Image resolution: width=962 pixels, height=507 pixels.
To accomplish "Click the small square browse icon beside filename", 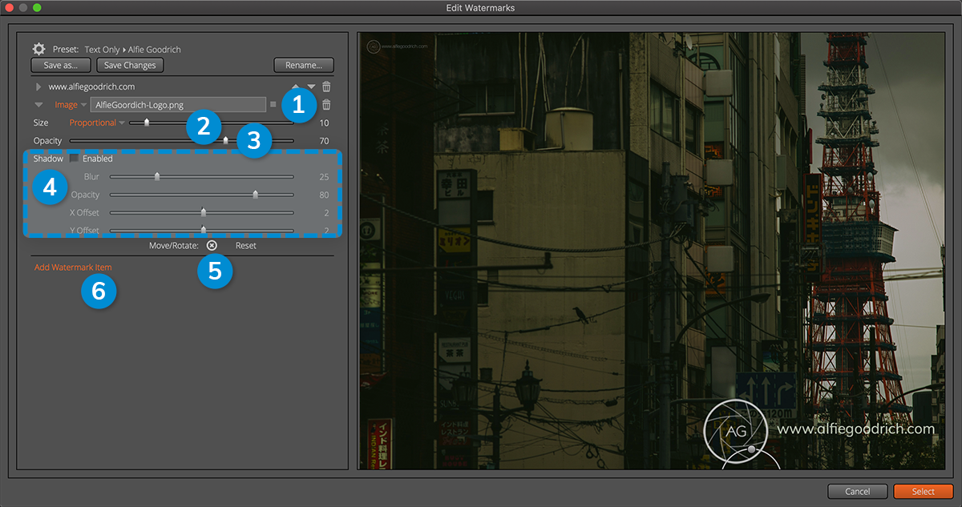I will click(x=273, y=104).
